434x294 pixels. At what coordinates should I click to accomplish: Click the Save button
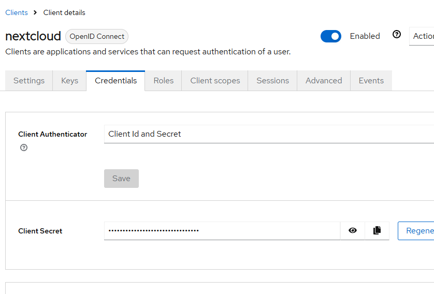coord(121,179)
